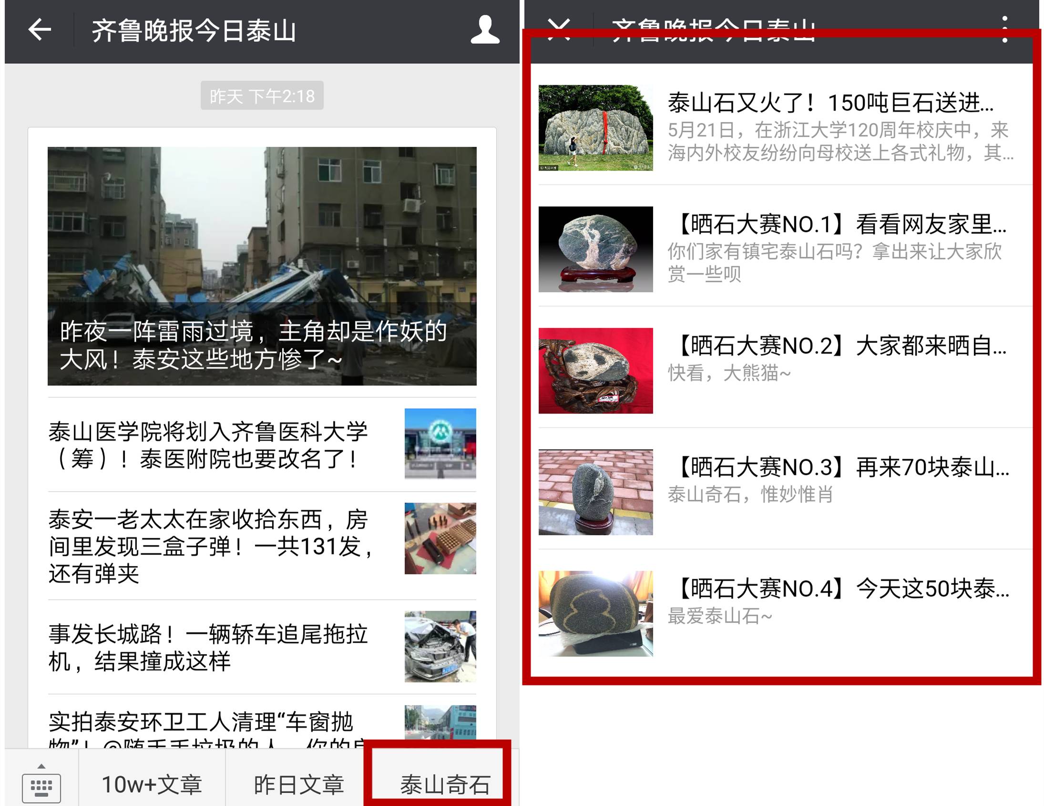Tap the back arrow icon
The height and width of the screenshot is (806, 1044).
pyautogui.click(x=40, y=30)
